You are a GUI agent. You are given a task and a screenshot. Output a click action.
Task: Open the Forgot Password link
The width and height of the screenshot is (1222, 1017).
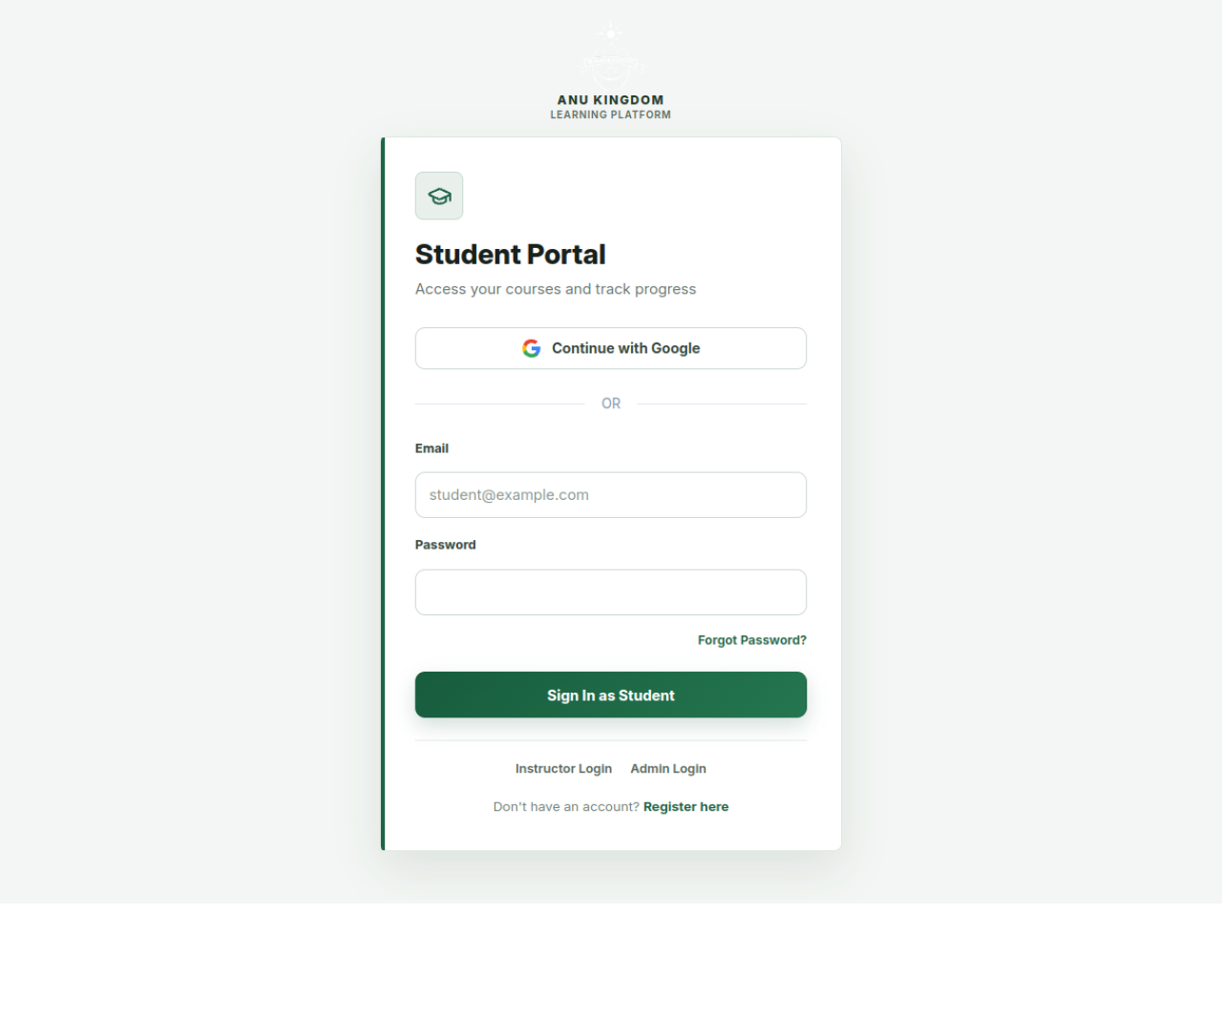point(752,640)
